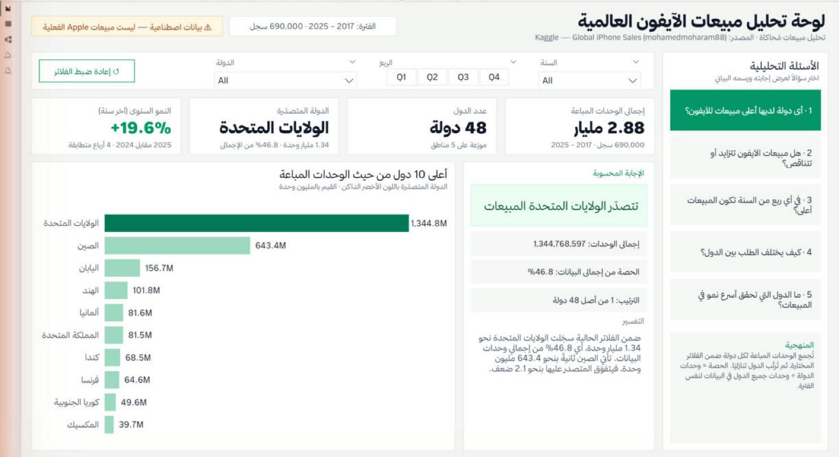Image resolution: width=839 pixels, height=457 pixels.
Task: Open the 'الدولة' country dropdown showing All
Action: tap(285, 80)
